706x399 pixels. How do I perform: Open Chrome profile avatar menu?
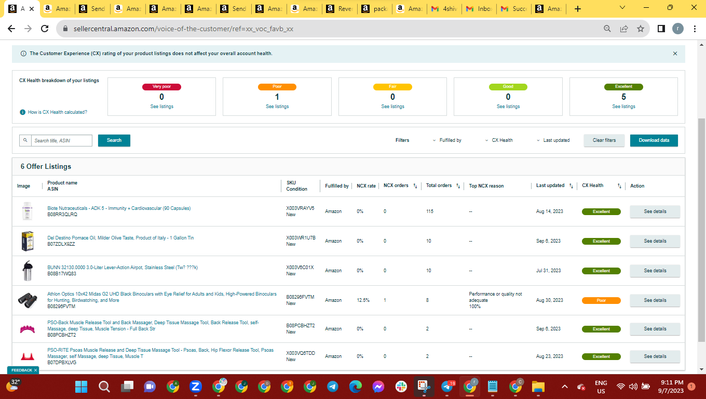(678, 29)
